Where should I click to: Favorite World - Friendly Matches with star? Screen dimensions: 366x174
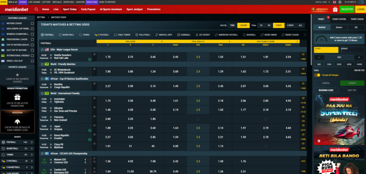click(42, 64)
